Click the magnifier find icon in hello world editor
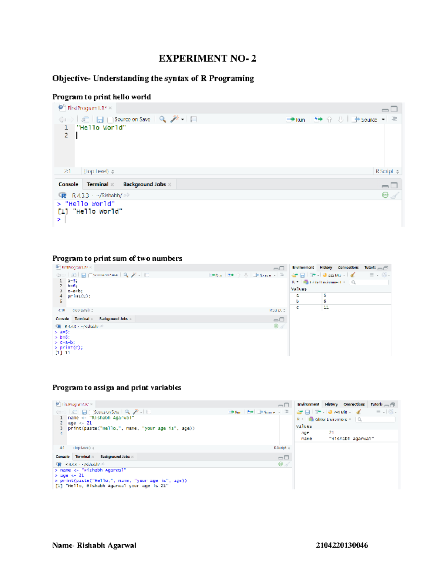444x575 pixels. (162, 119)
